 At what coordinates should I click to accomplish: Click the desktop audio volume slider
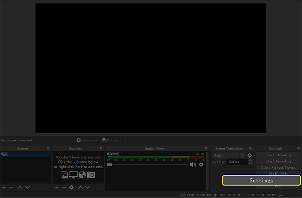tap(147, 164)
